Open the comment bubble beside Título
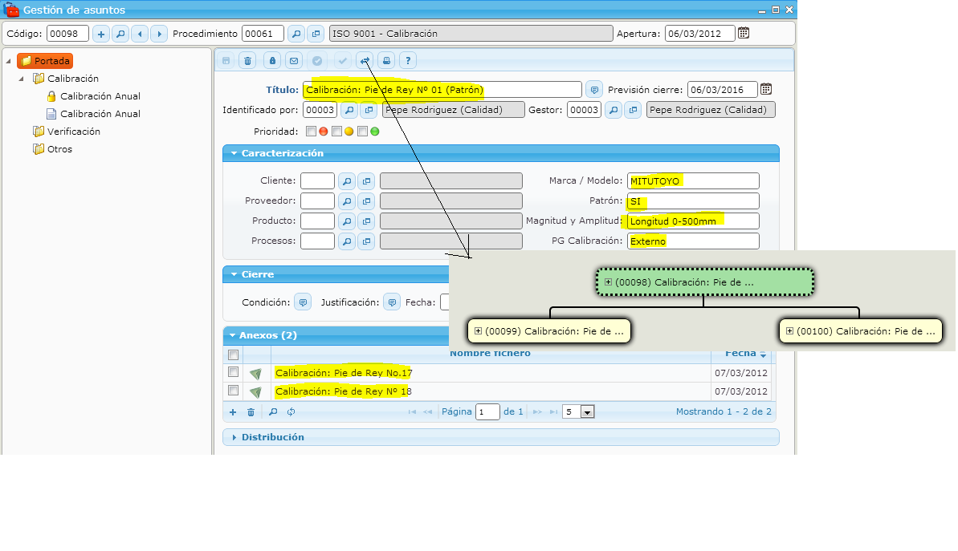 (x=594, y=90)
